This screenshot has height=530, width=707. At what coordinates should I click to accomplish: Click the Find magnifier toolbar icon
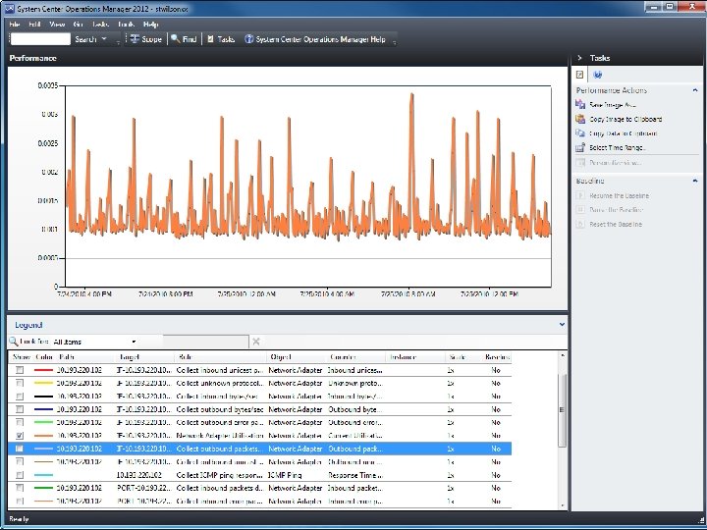tap(176, 39)
